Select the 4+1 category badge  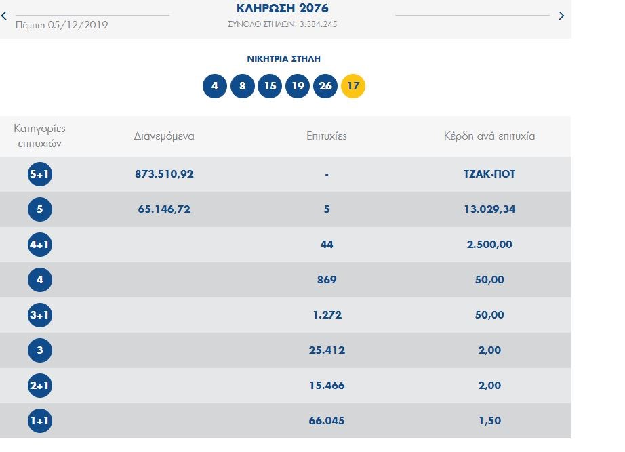(x=40, y=245)
